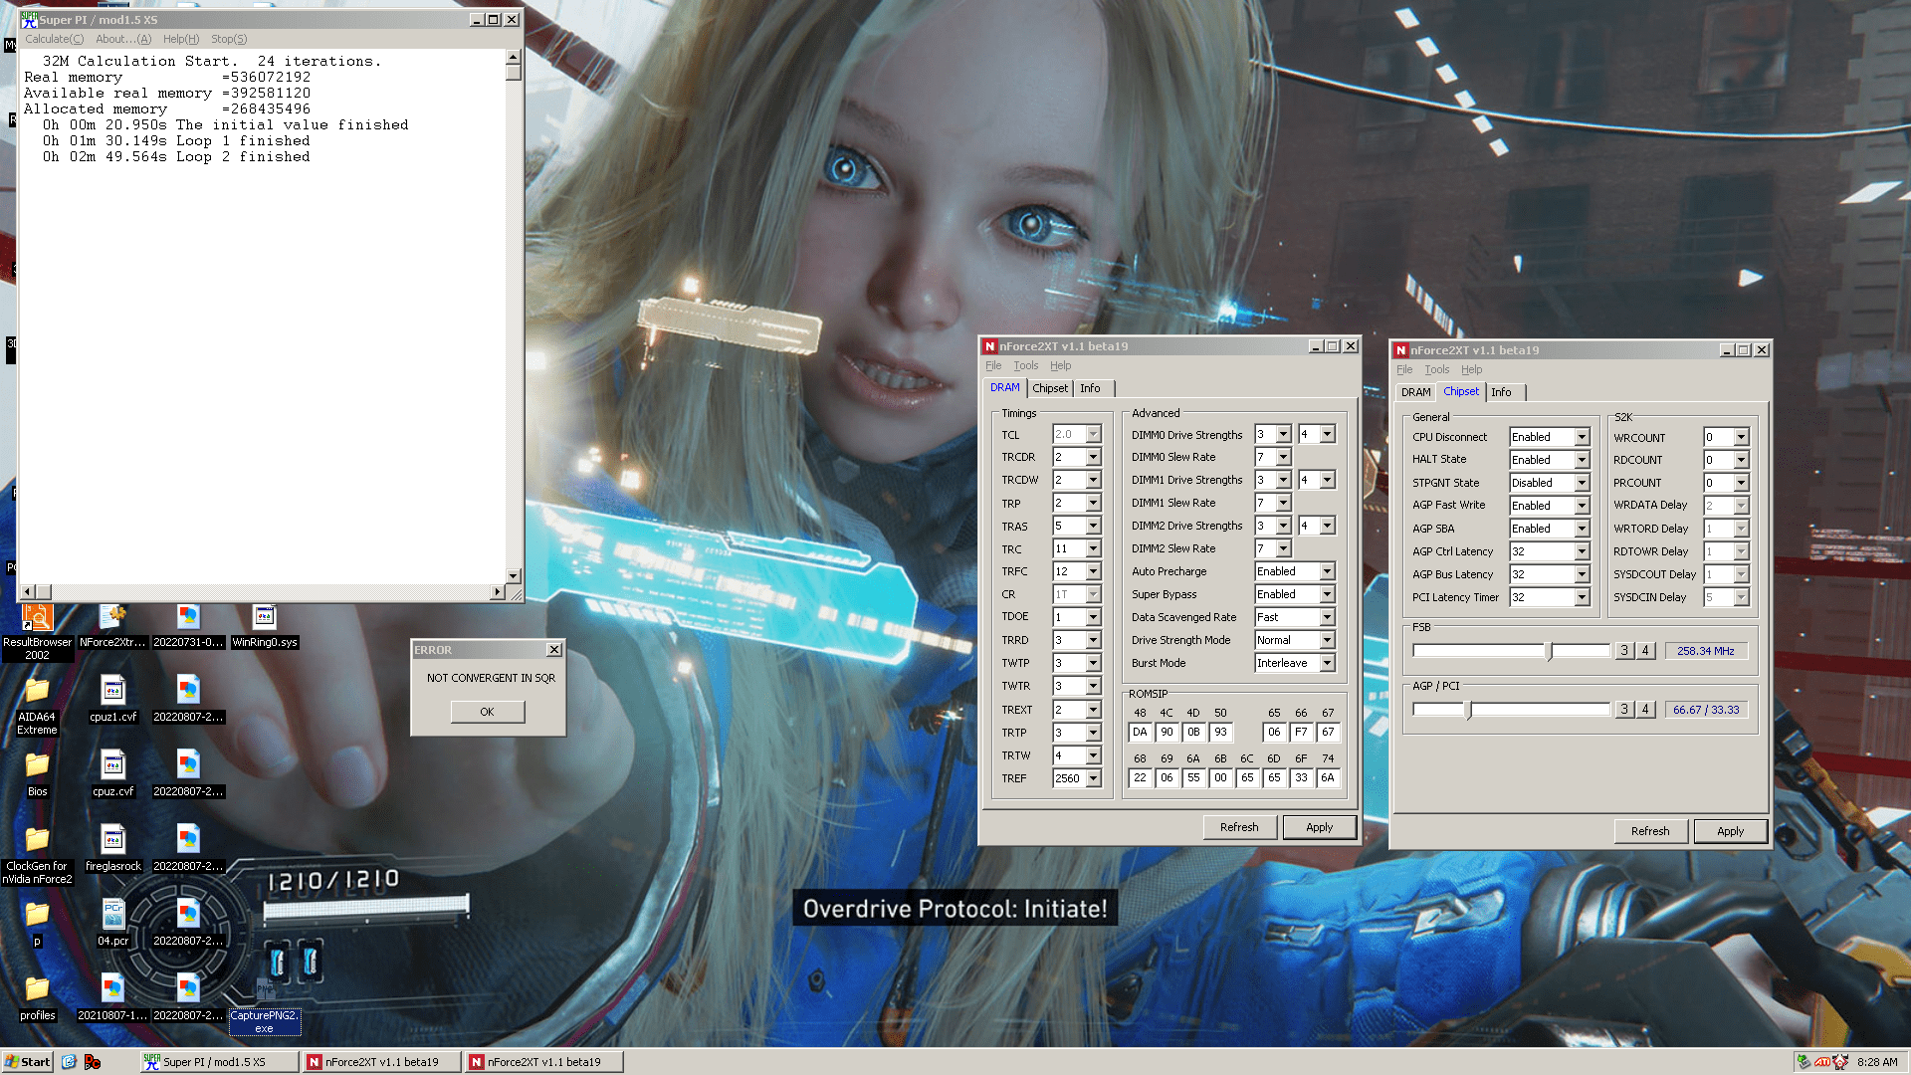
Task: Open the profiles folder icon
Action: tap(37, 998)
